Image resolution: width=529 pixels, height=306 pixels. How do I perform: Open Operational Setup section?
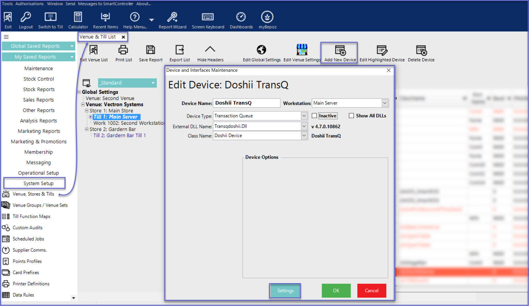[x=38, y=173]
